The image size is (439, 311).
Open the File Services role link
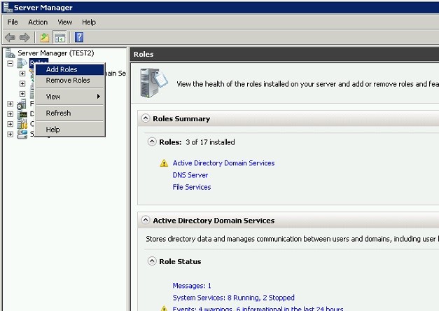[192, 187]
